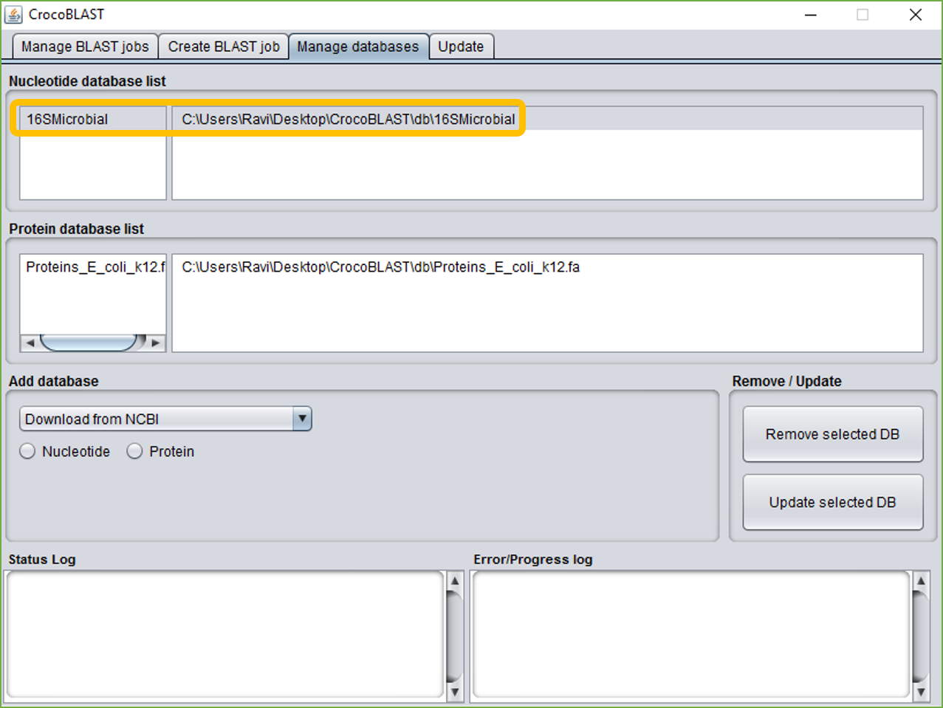The image size is (943, 708).
Task: Click the protein list scrollbar left arrow
Action: tap(30, 343)
